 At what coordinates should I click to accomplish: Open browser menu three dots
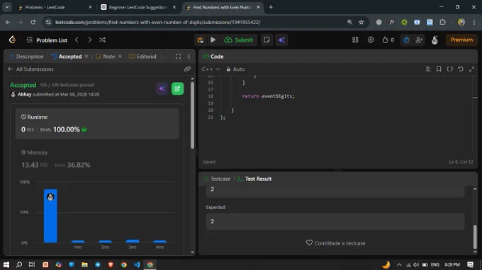[x=474, y=22]
